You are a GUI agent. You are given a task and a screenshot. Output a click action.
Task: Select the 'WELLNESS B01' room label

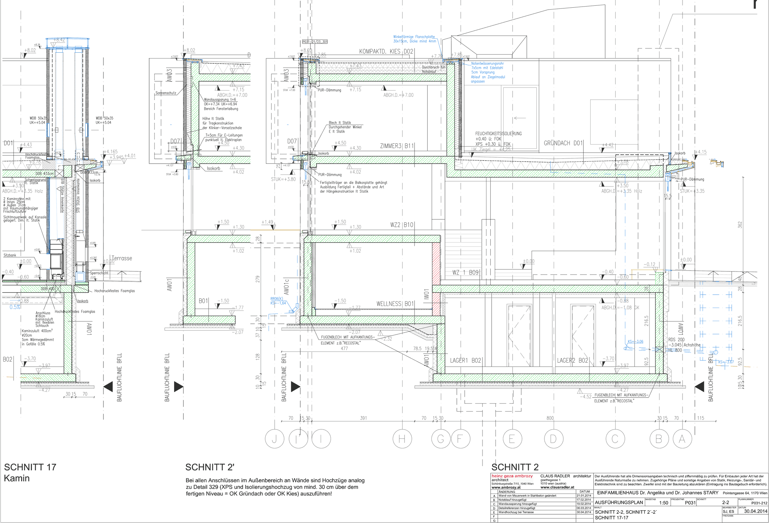coord(395,304)
